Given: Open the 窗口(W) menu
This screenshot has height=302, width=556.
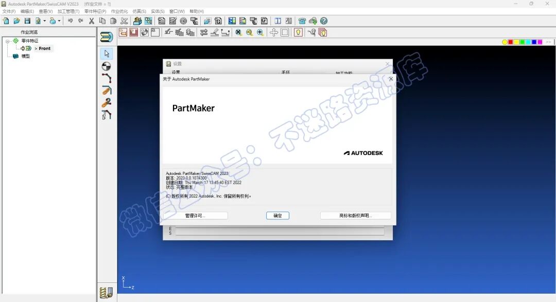Looking at the screenshot, I should click(177, 11).
